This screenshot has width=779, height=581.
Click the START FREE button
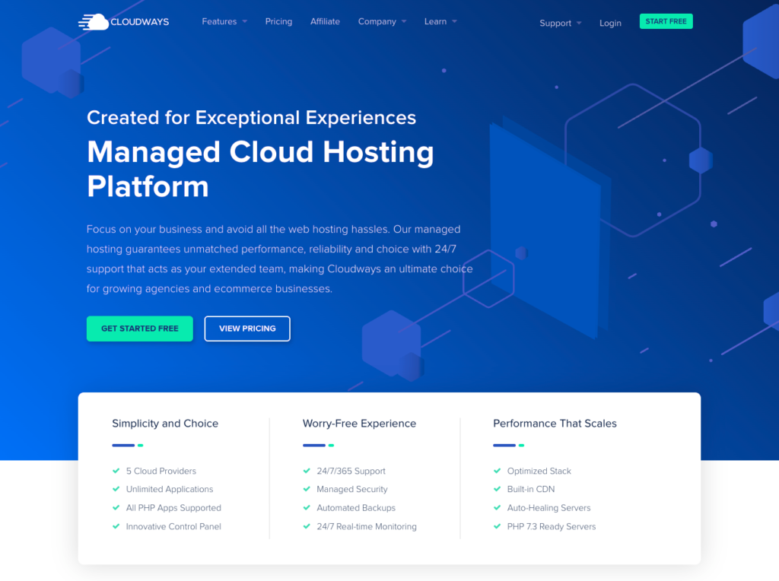click(666, 21)
